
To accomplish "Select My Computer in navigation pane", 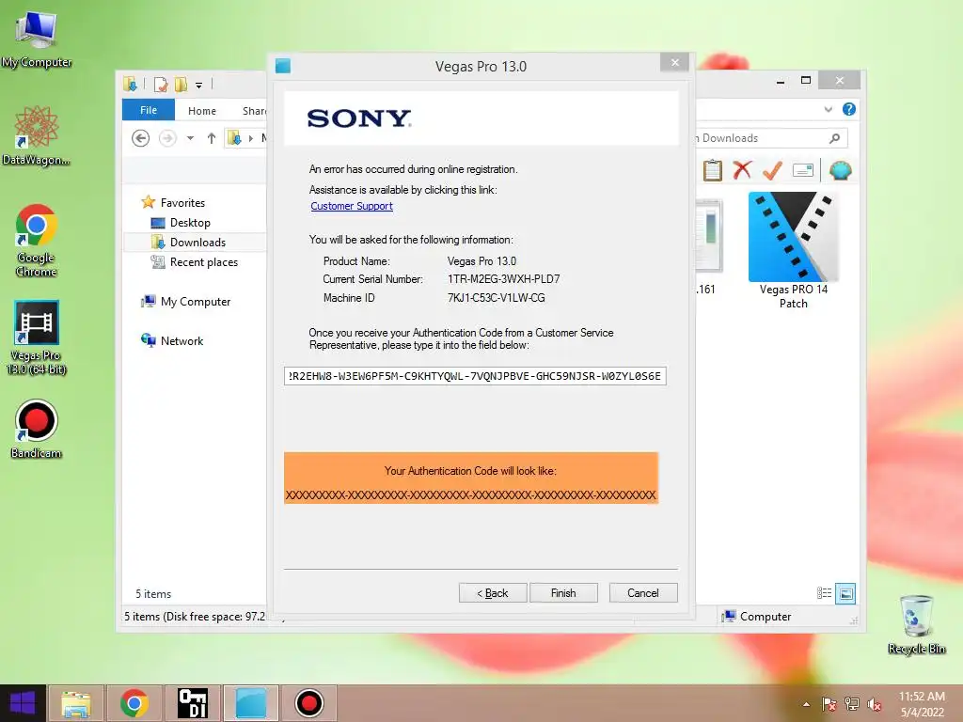I will pyautogui.click(x=185, y=302).
